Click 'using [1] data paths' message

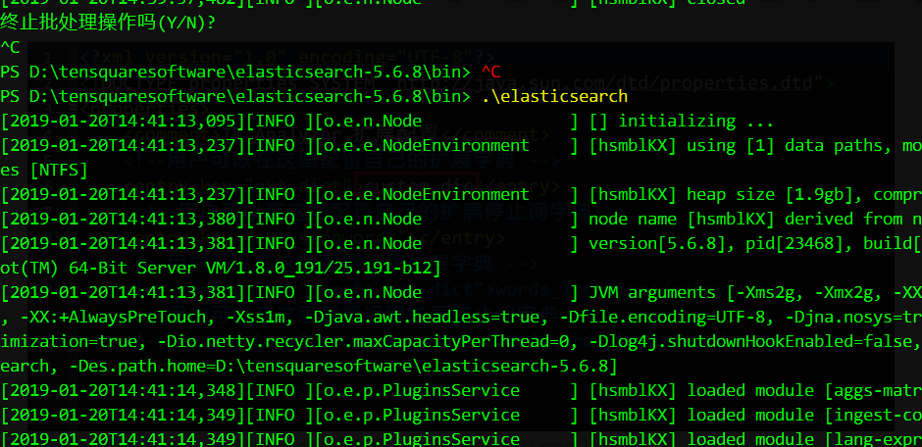[785, 146]
